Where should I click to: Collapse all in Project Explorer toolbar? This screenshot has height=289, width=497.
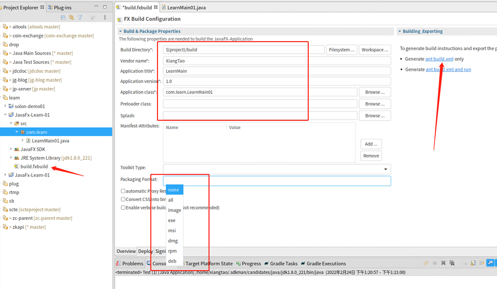tap(63, 18)
